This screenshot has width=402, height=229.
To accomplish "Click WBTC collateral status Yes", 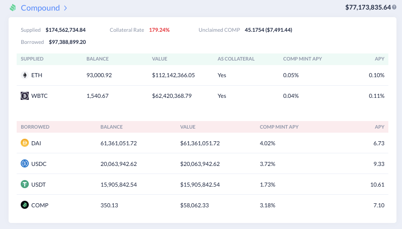I will coord(222,96).
